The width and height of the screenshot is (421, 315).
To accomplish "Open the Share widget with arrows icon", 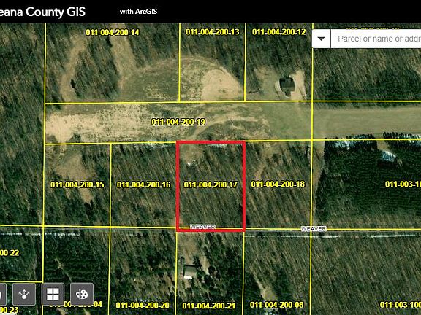I will point(24,294).
